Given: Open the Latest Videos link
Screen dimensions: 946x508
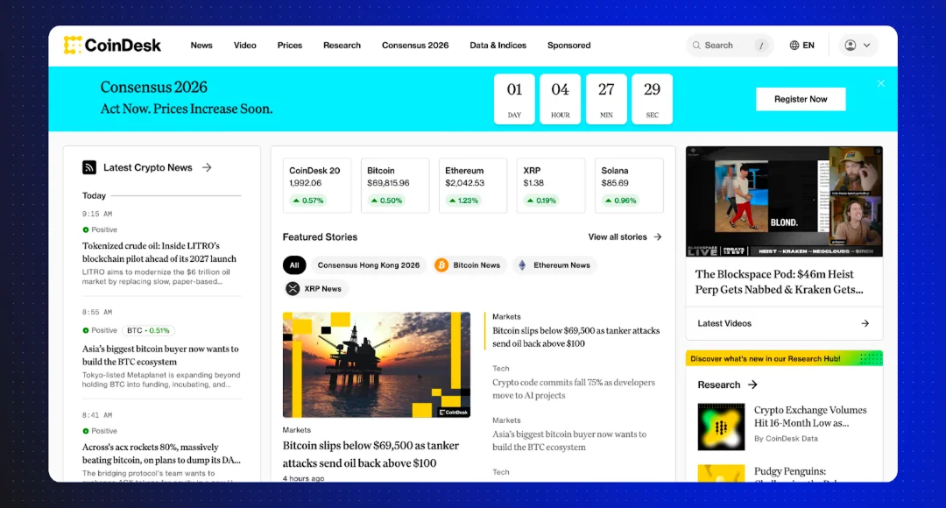Looking at the screenshot, I should (x=724, y=323).
